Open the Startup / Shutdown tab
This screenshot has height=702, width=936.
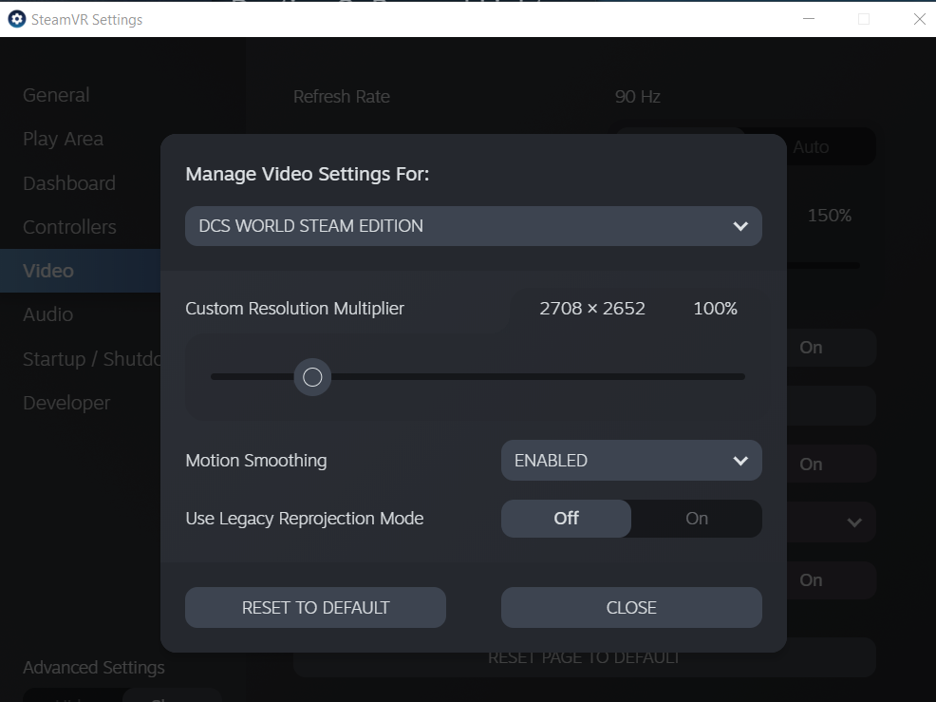91,359
